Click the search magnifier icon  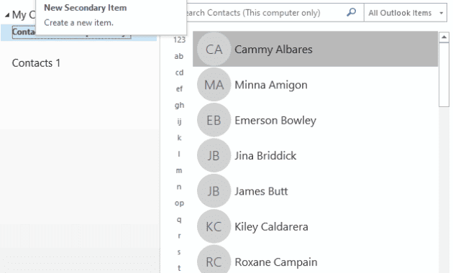click(x=351, y=12)
